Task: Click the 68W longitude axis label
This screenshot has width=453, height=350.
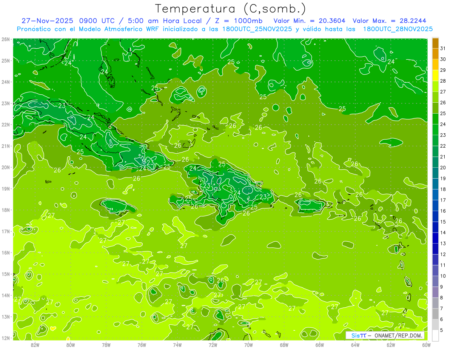Action: click(x=284, y=345)
